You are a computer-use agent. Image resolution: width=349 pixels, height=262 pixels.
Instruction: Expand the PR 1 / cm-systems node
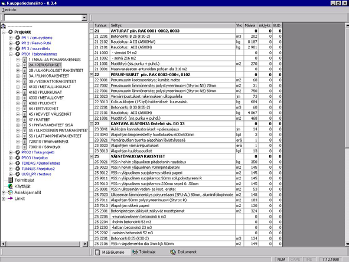[11, 38]
